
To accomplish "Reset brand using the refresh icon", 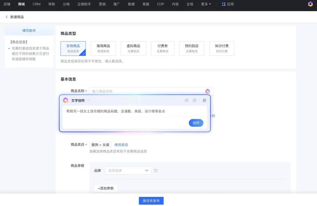I will point(156,170).
